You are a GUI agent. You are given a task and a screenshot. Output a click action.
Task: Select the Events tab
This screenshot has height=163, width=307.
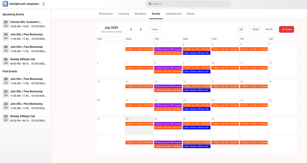point(156,14)
